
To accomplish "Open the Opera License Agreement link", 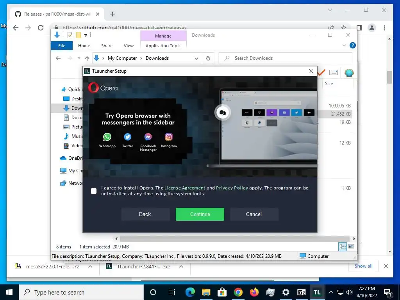I will tap(185, 188).
